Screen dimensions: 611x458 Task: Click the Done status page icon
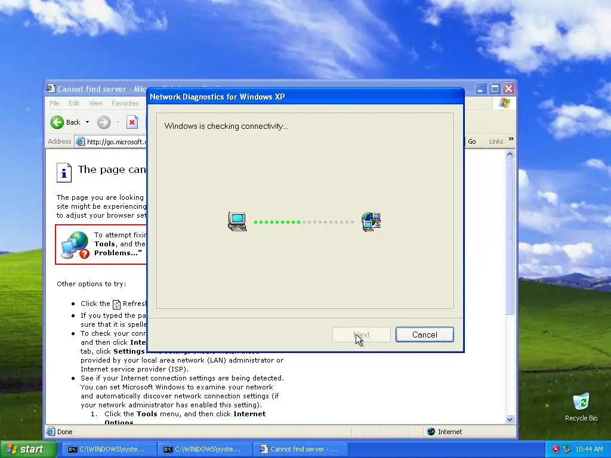pyautogui.click(x=51, y=432)
